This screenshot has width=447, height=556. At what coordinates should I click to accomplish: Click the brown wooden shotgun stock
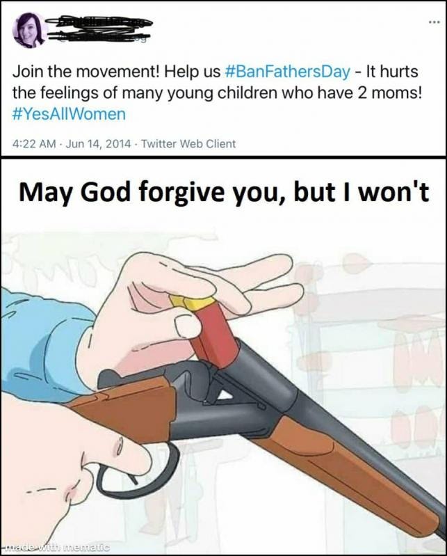tap(124, 407)
